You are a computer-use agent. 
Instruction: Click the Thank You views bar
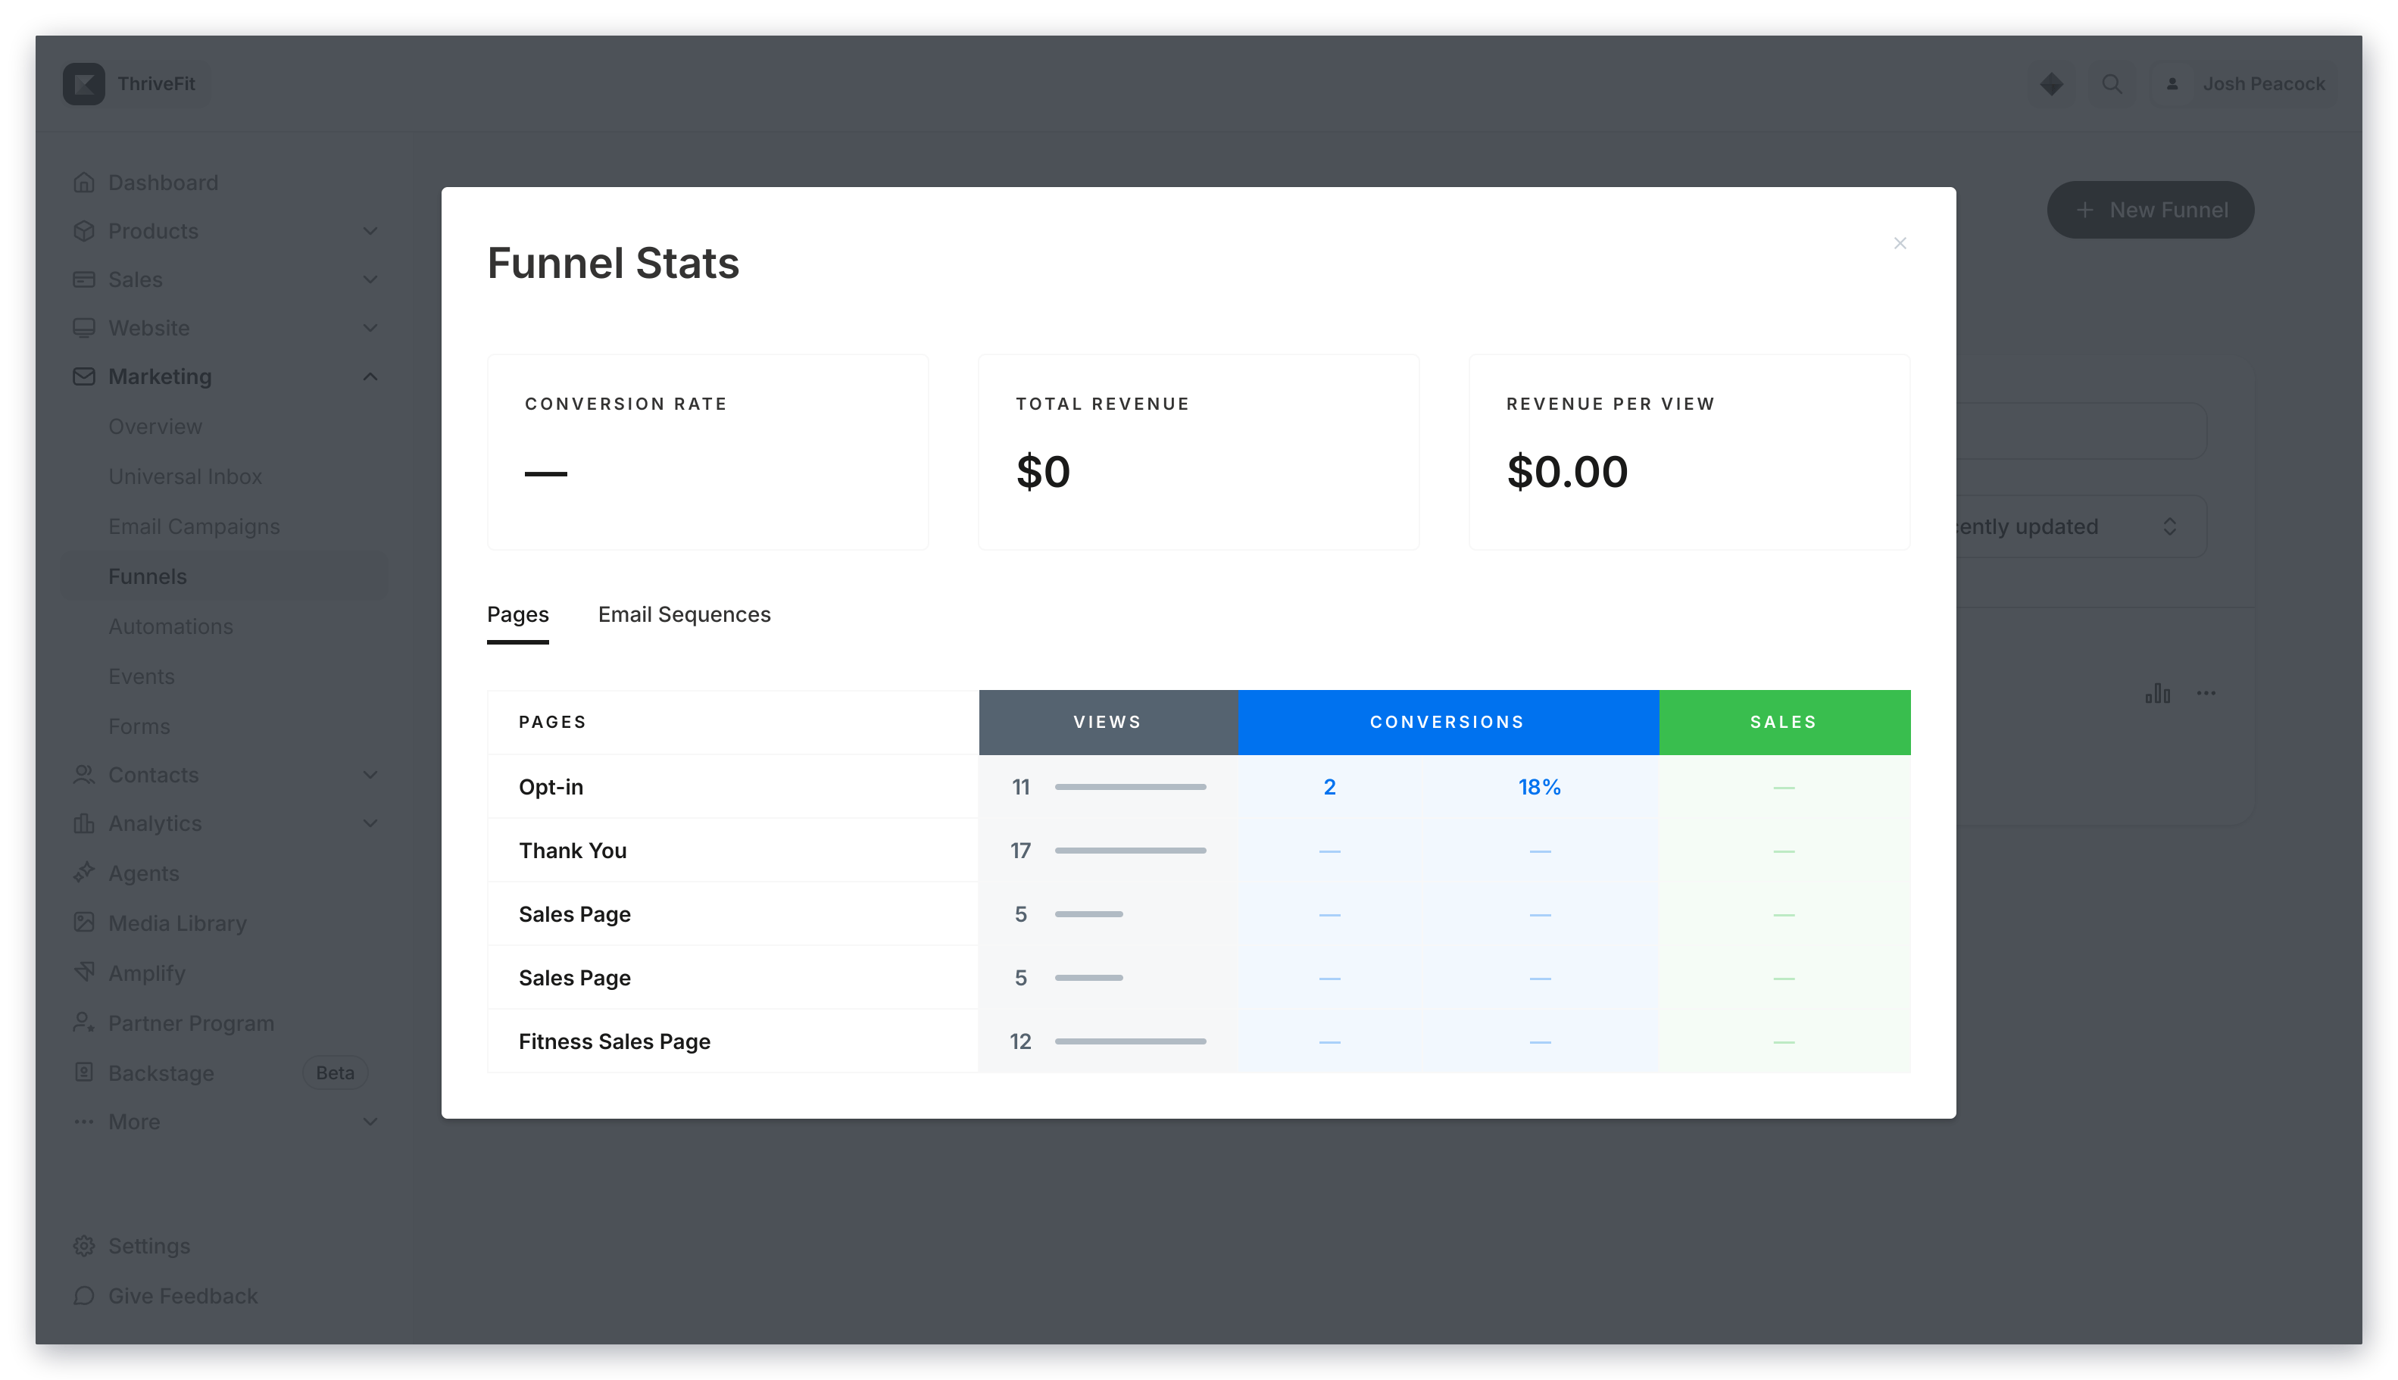(1130, 850)
